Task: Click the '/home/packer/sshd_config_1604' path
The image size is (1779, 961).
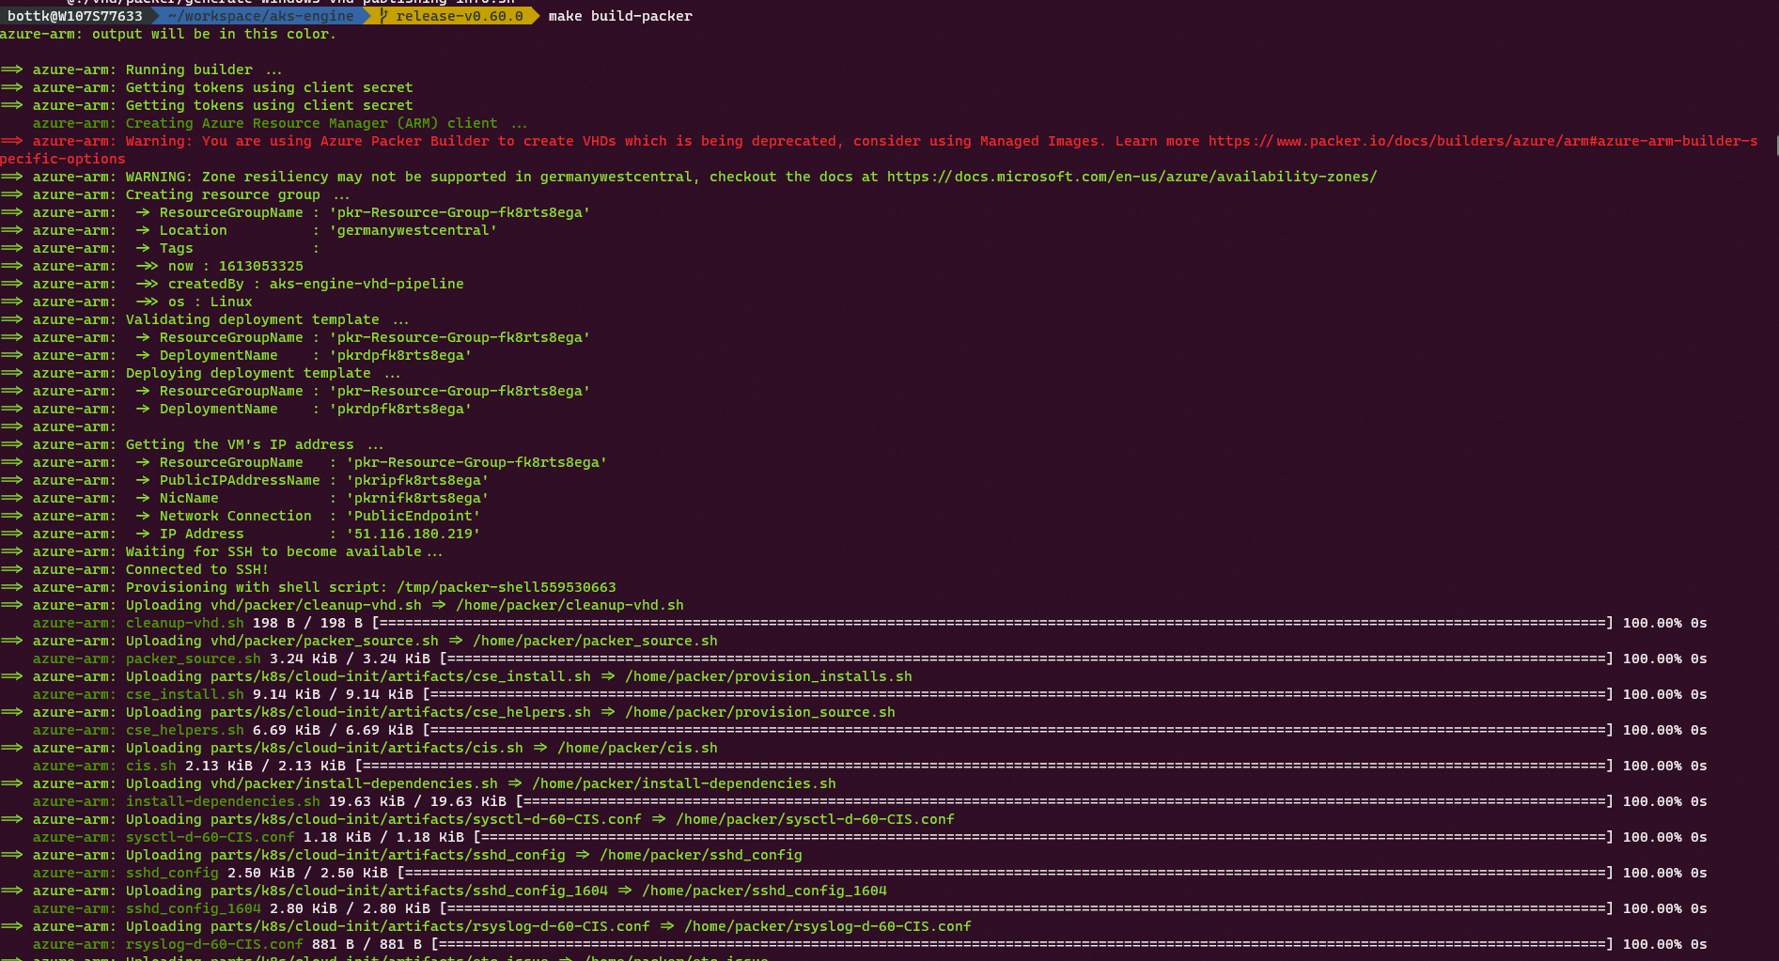Action: [764, 891]
